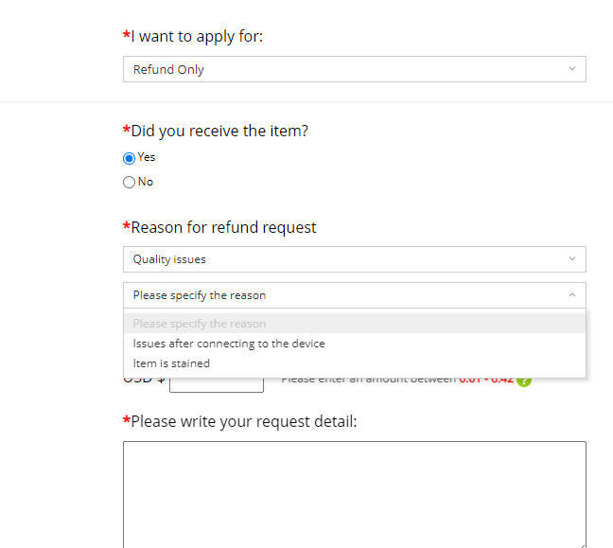Image resolution: width=613 pixels, height=548 pixels.
Task: Select the No radio button
Action: pyautogui.click(x=129, y=182)
